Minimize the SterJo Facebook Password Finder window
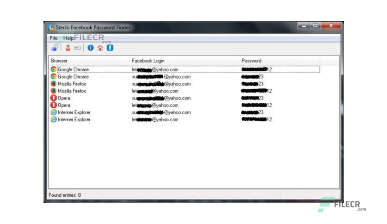387x224 pixels. pyautogui.click(x=304, y=25)
